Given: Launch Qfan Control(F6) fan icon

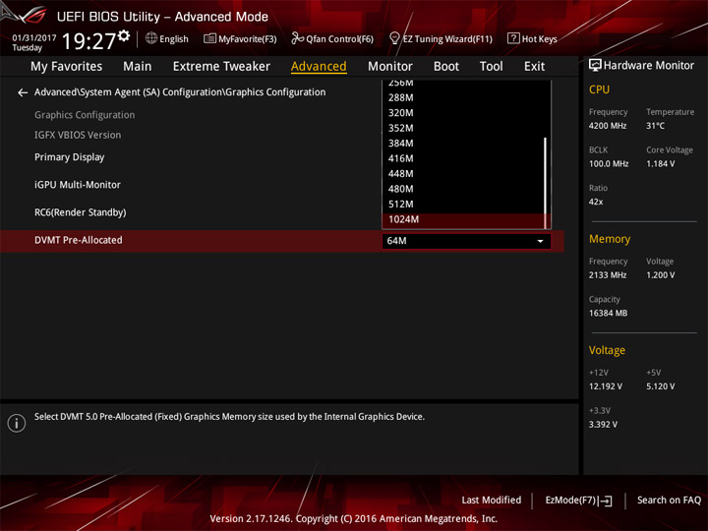Looking at the screenshot, I should coord(297,38).
